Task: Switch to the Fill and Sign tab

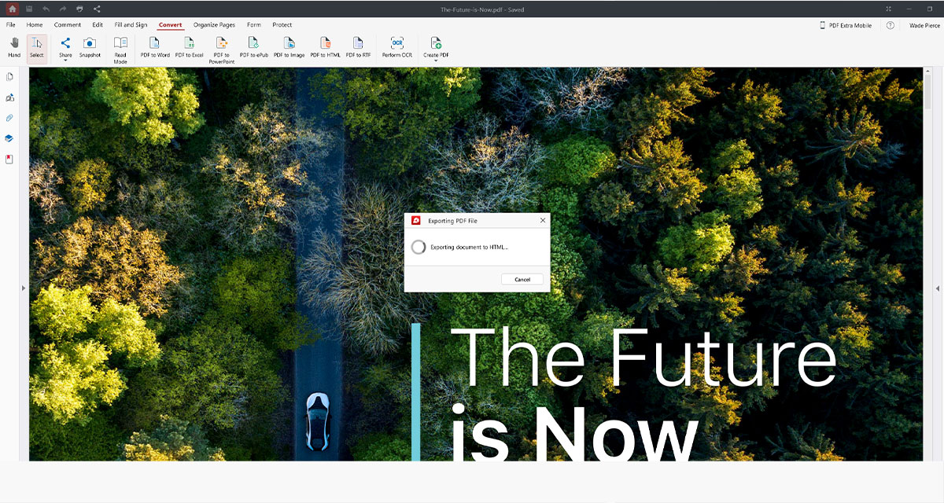Action: [x=131, y=25]
